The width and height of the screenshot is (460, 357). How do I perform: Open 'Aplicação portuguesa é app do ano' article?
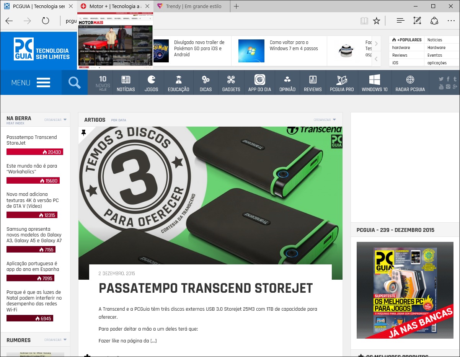click(x=33, y=266)
